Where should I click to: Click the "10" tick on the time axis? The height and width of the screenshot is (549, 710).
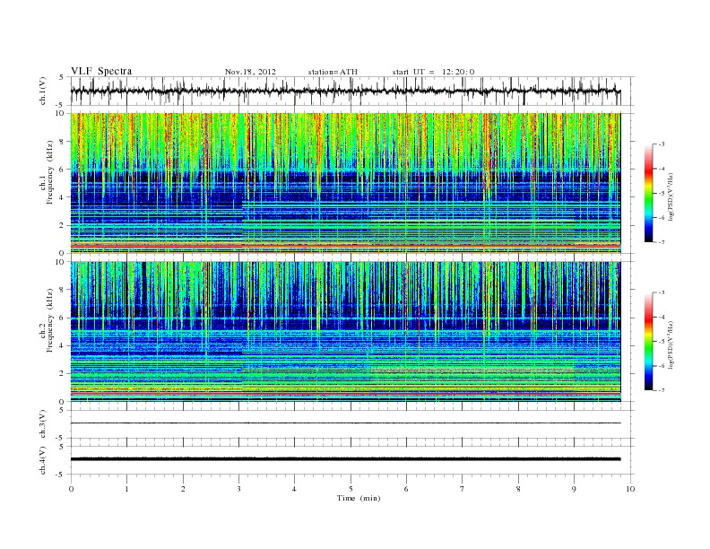click(630, 489)
